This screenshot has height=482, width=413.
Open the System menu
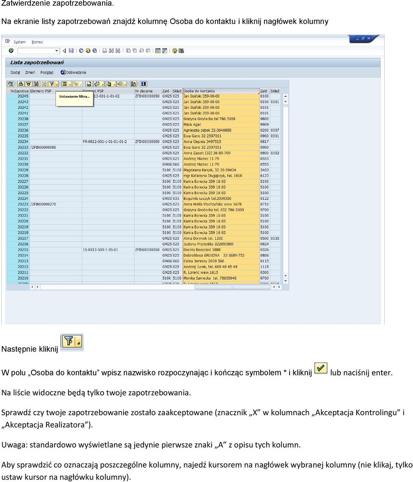click(20, 42)
